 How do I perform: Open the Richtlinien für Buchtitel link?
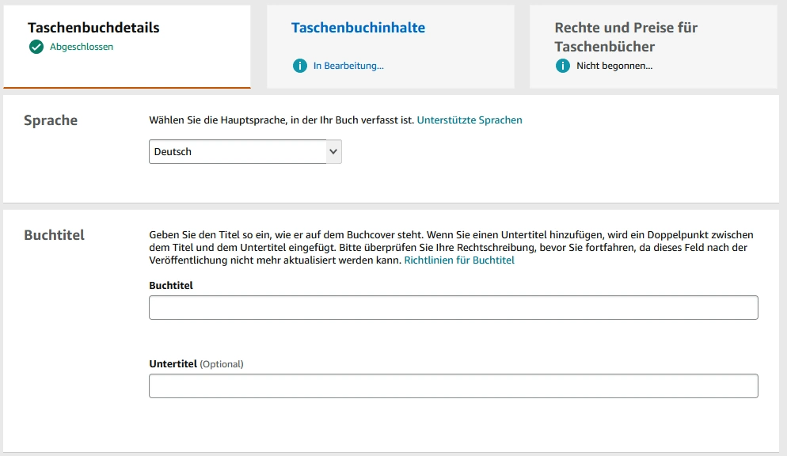[x=459, y=260]
